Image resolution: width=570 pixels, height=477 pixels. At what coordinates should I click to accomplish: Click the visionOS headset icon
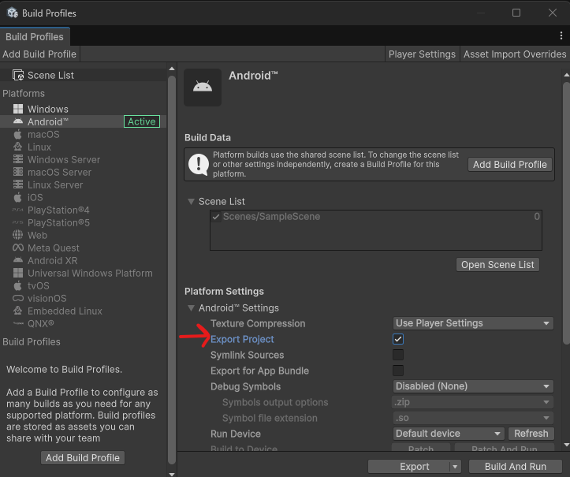[18, 298]
